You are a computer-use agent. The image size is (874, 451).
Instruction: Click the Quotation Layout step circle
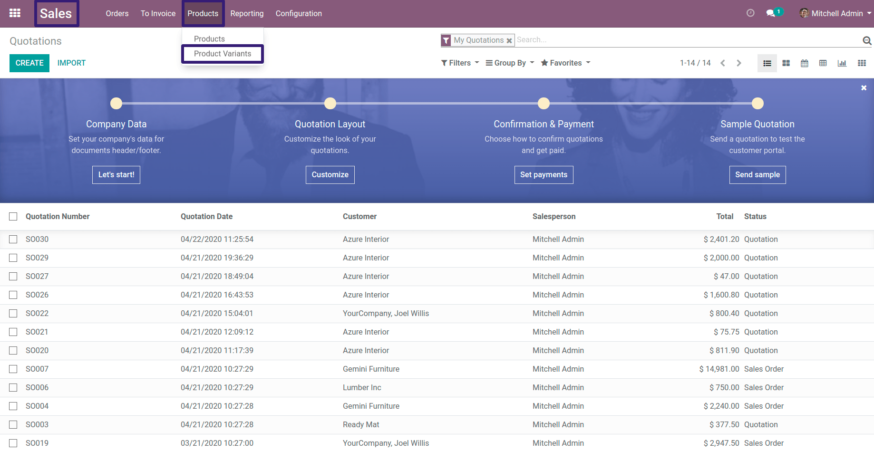click(x=330, y=103)
